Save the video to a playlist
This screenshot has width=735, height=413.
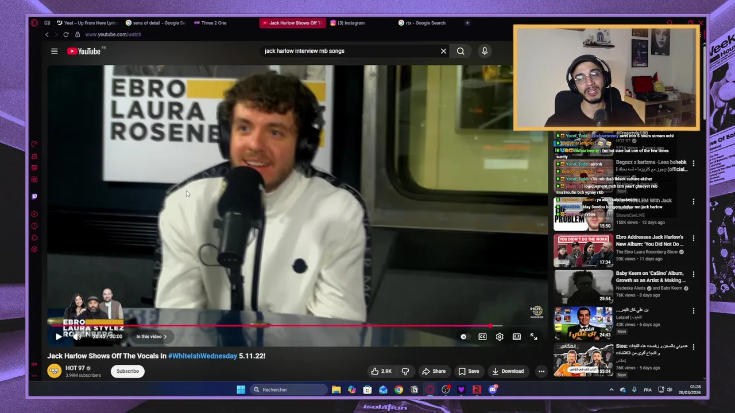click(x=469, y=371)
